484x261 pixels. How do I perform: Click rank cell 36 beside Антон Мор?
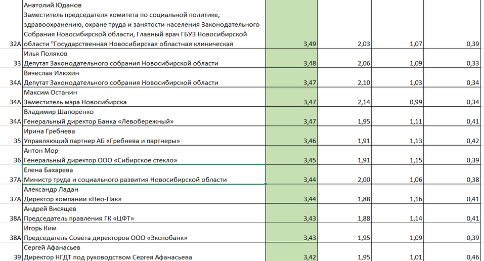(11, 160)
